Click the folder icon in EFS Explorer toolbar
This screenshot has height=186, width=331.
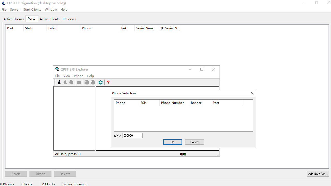coord(79,82)
